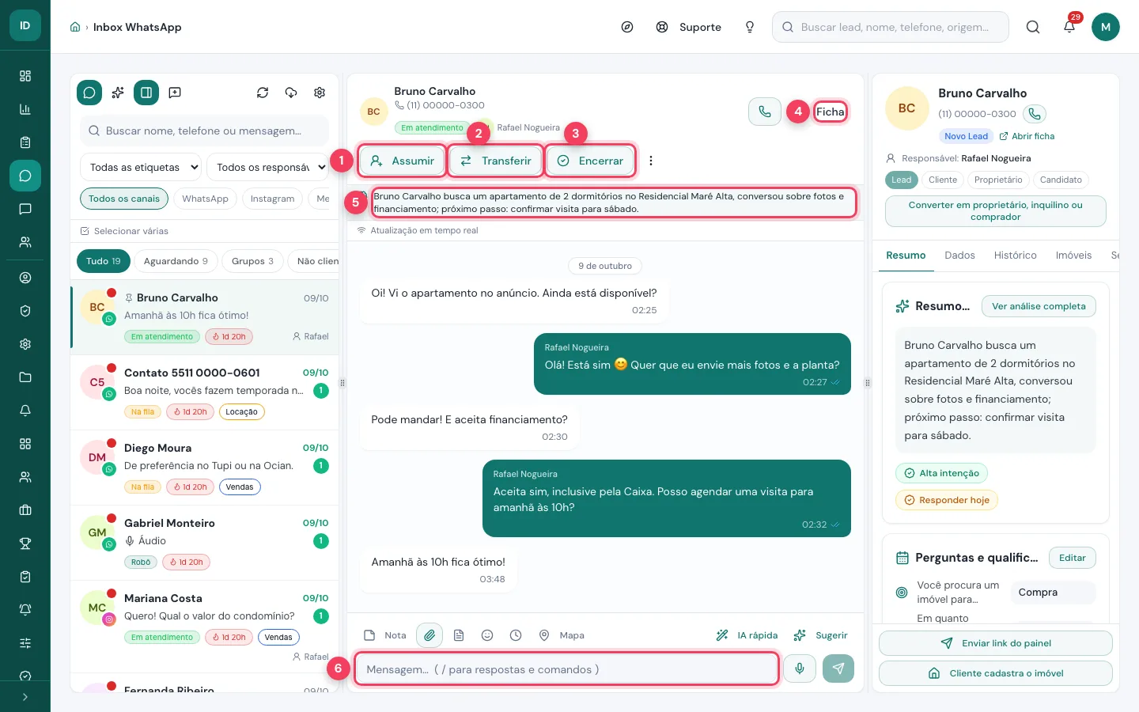Open the shield icon in left sidebar
This screenshot has width=1139, height=712.
tap(25, 311)
